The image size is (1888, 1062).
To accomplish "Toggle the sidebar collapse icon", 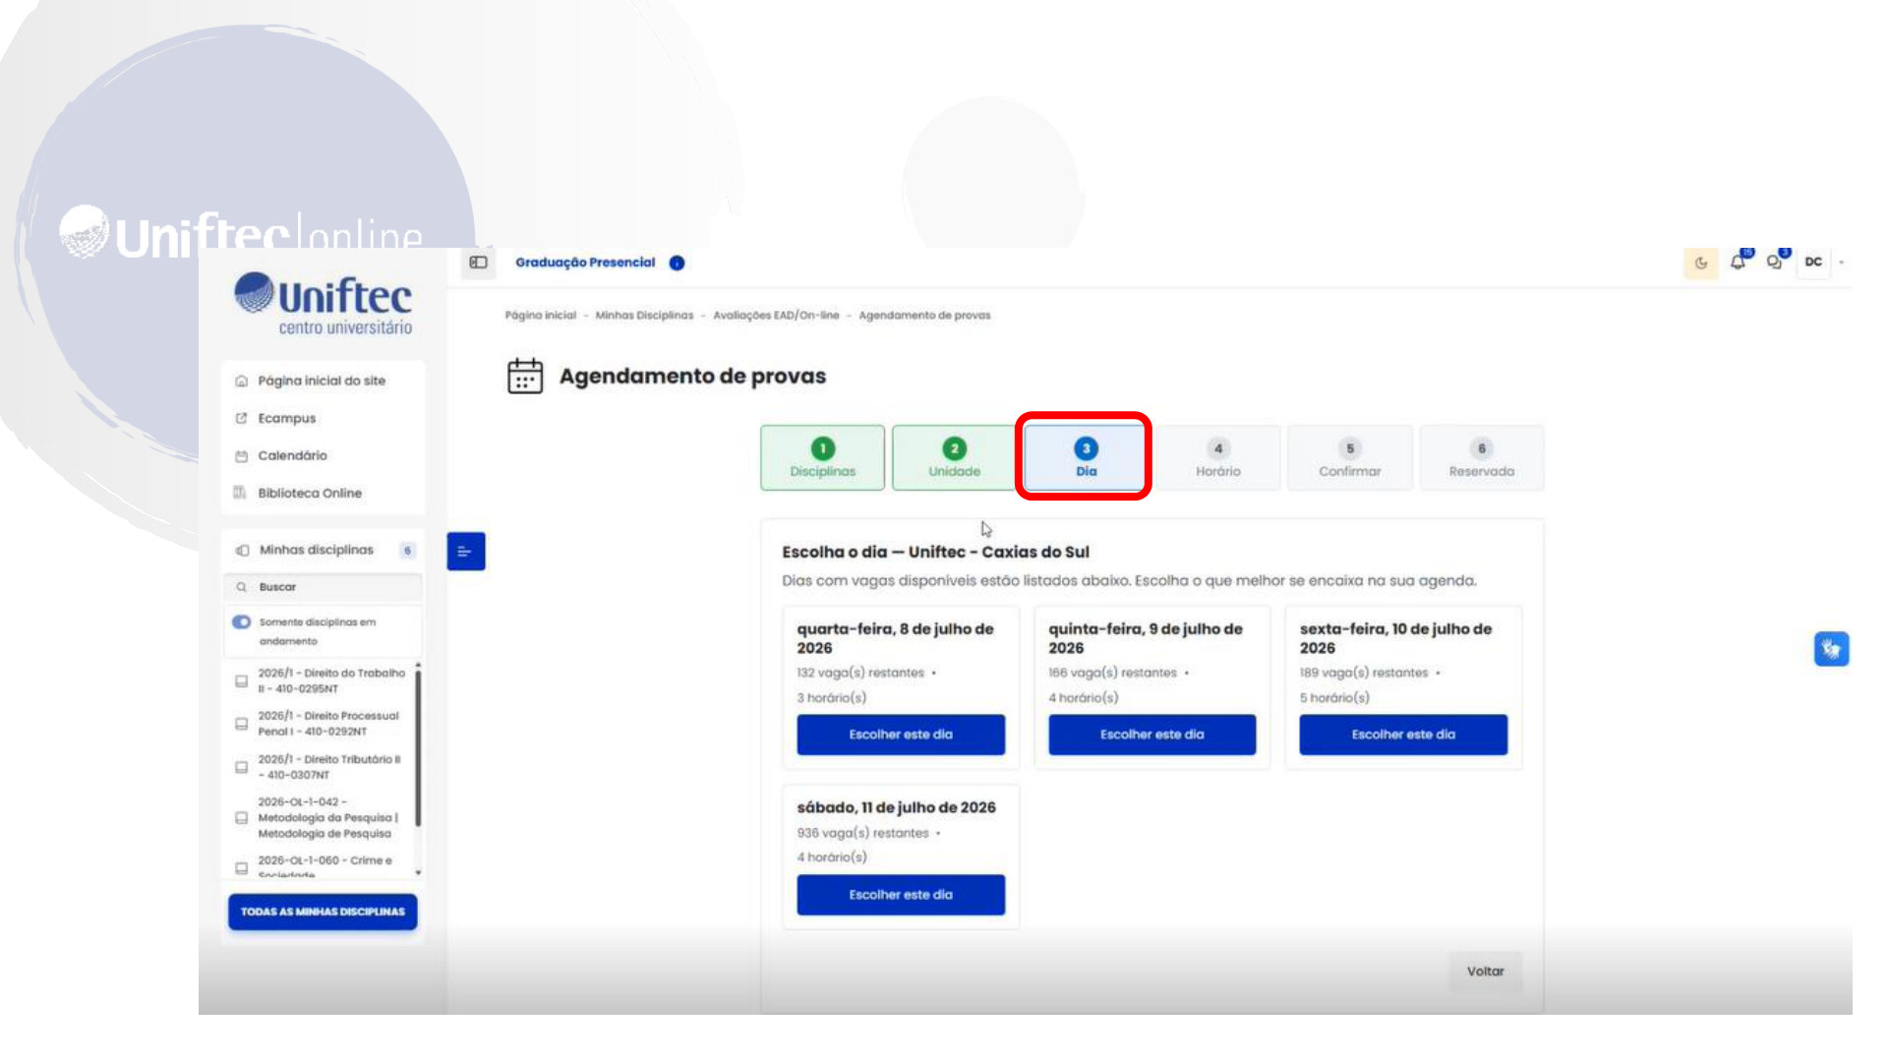I will (x=478, y=263).
